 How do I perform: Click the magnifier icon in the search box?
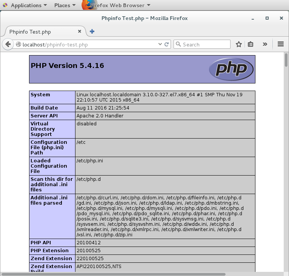point(178,45)
